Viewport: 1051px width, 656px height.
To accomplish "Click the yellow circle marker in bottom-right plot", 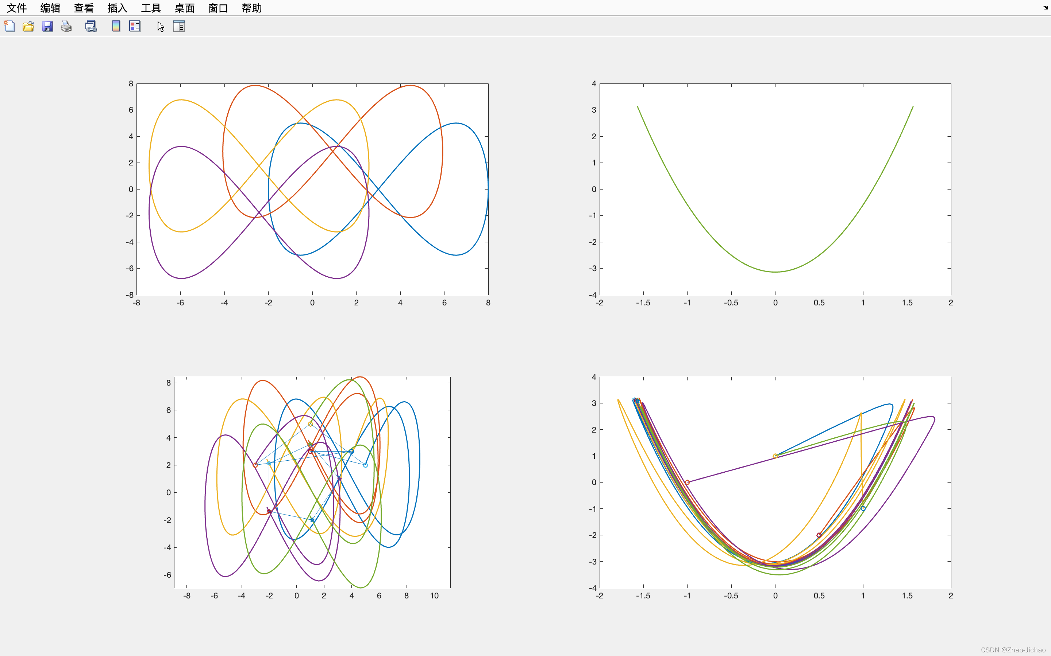I will tap(775, 456).
